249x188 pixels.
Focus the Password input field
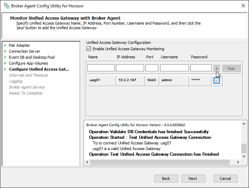click(x=201, y=68)
